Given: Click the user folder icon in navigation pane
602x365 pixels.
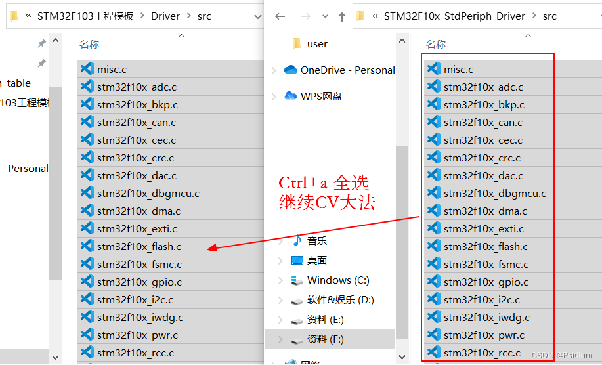Looking at the screenshot, I should point(296,43).
